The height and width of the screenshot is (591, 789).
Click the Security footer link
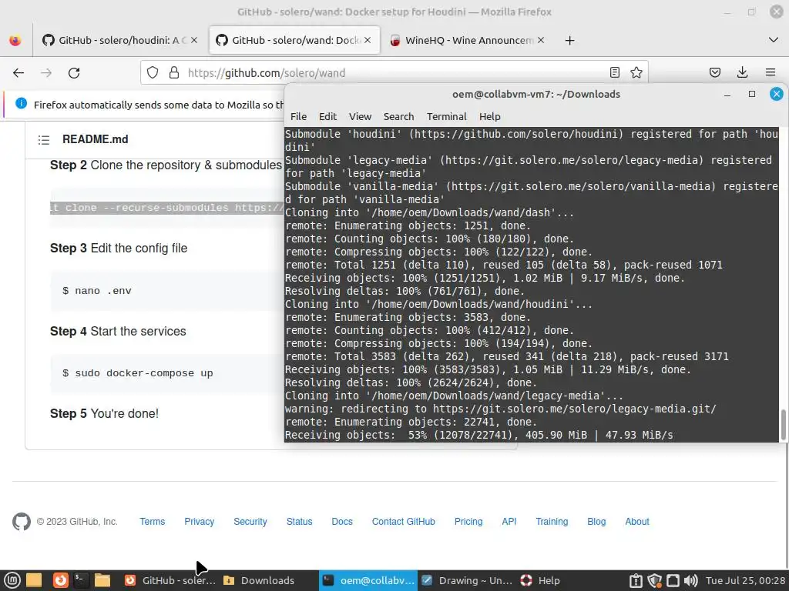pos(250,522)
